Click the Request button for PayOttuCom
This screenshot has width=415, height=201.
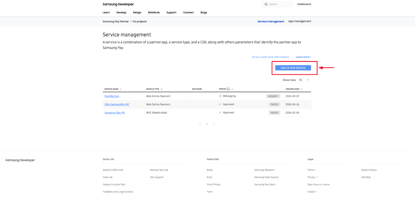pyautogui.click(x=273, y=96)
